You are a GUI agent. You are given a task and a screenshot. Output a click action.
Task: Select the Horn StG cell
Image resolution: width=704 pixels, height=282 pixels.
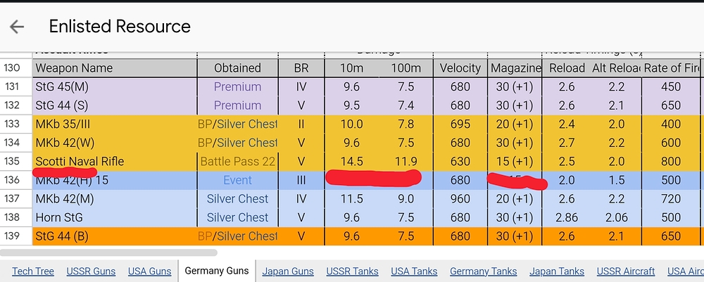pos(115,218)
